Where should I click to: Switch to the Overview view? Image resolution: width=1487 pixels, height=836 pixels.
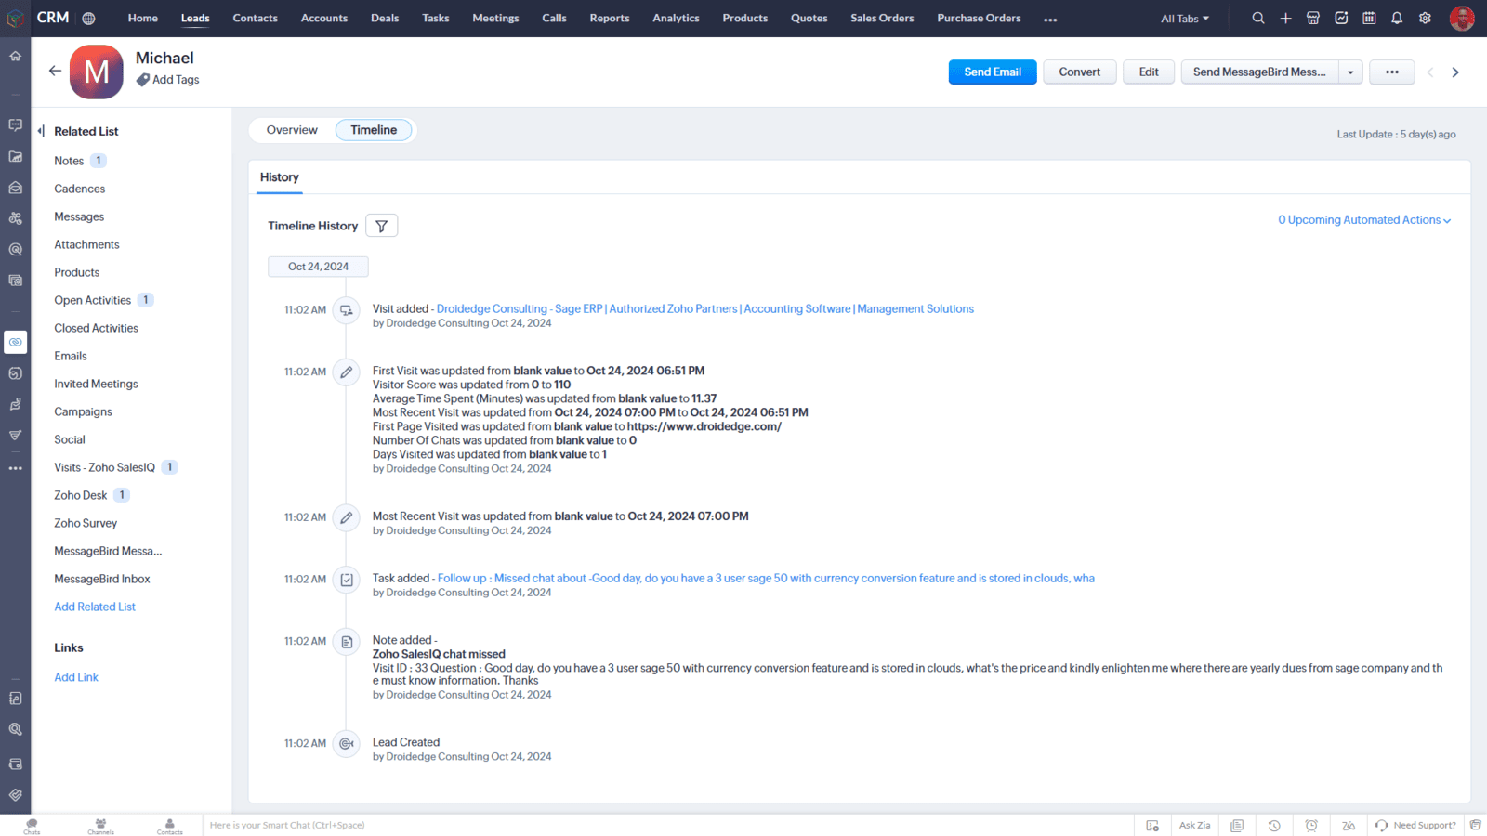[292, 130]
